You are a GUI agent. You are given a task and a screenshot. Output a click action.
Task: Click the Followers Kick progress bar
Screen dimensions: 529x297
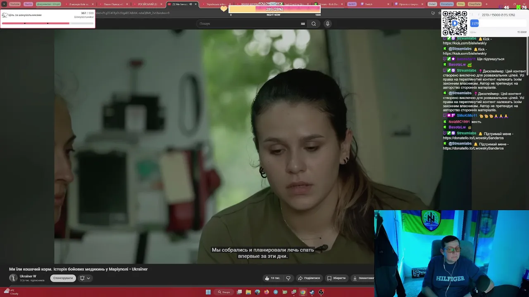coord(274,9)
